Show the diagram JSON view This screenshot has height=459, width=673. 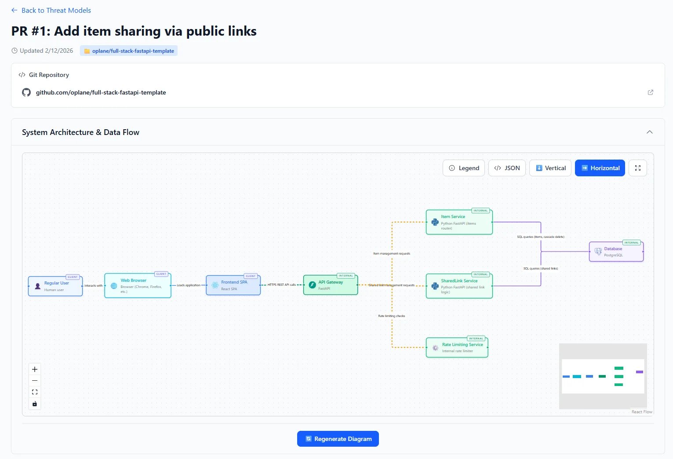coord(507,168)
